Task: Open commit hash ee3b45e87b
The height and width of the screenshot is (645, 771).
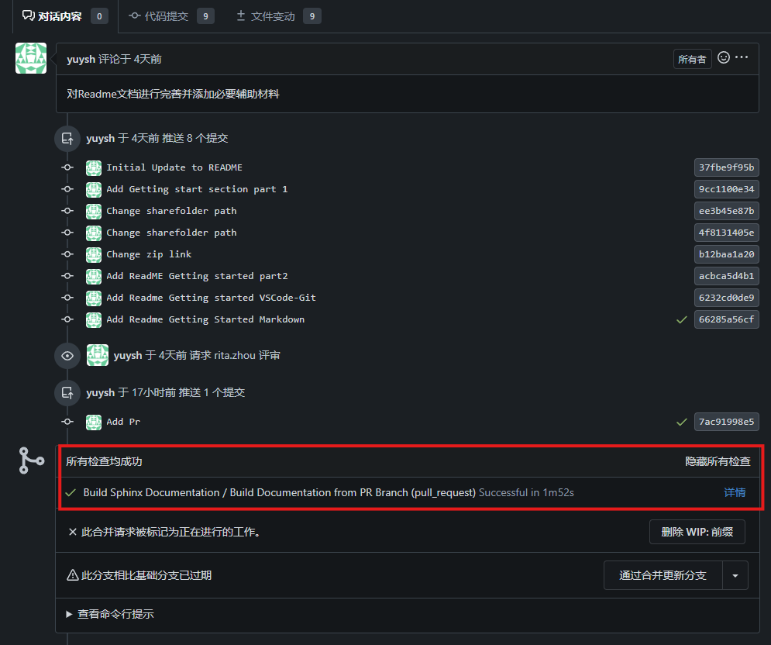Action: pyautogui.click(x=726, y=211)
